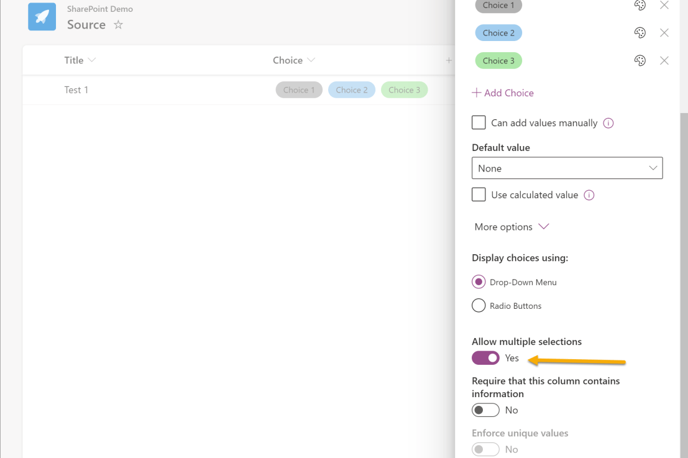Screen dimensions: 688x458
Task: Add a new column with the plus button
Action: point(449,60)
